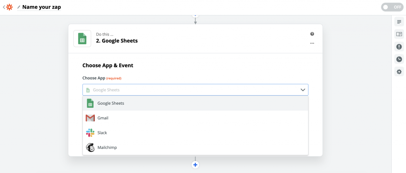Image resolution: width=406 pixels, height=173 pixels.
Task: Toggle the zap ON/OFF switch
Action: click(392, 7)
